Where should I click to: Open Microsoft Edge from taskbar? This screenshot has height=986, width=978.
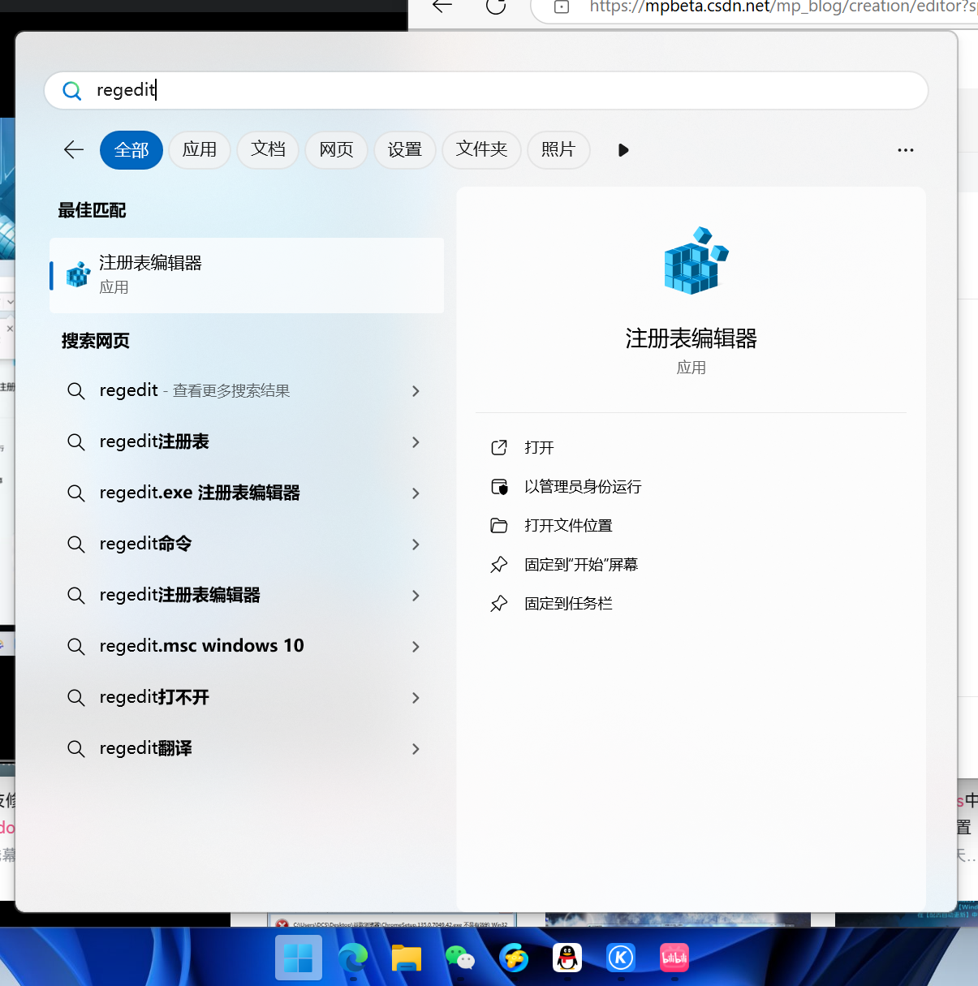(x=353, y=958)
